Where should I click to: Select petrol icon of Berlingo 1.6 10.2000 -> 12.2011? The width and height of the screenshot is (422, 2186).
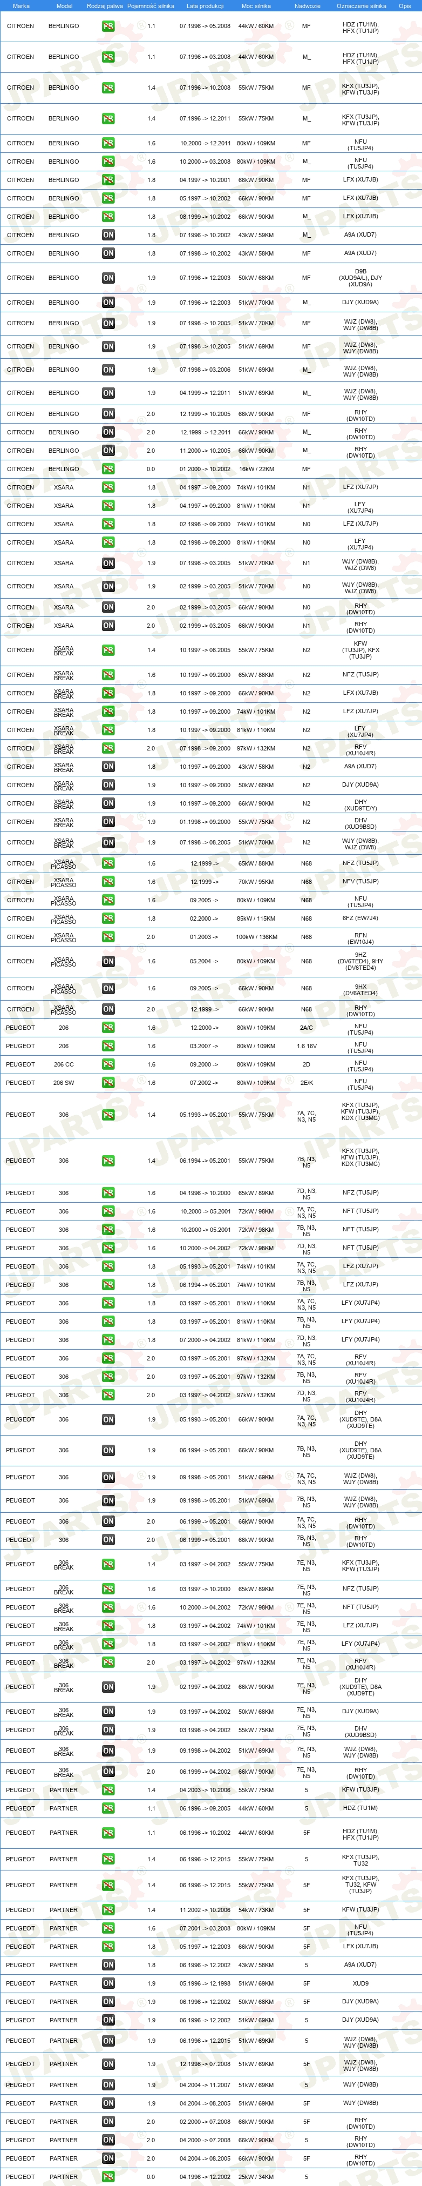(107, 143)
